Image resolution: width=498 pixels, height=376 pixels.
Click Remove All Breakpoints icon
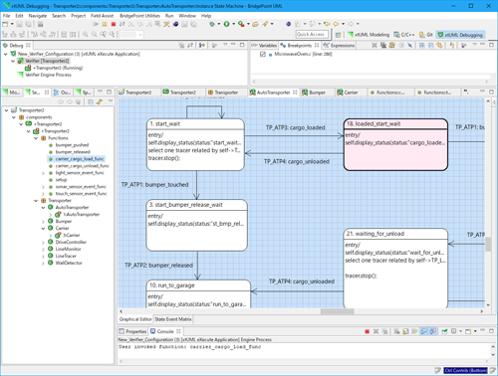tap(383, 45)
